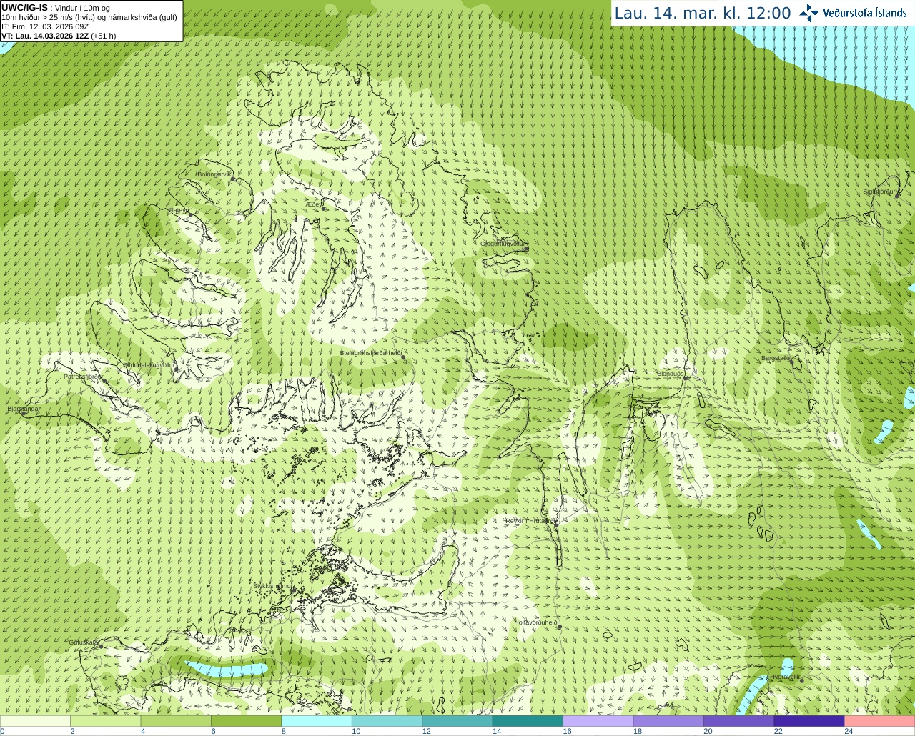Click the legend scale value 8
The image size is (915, 736).
click(x=284, y=731)
